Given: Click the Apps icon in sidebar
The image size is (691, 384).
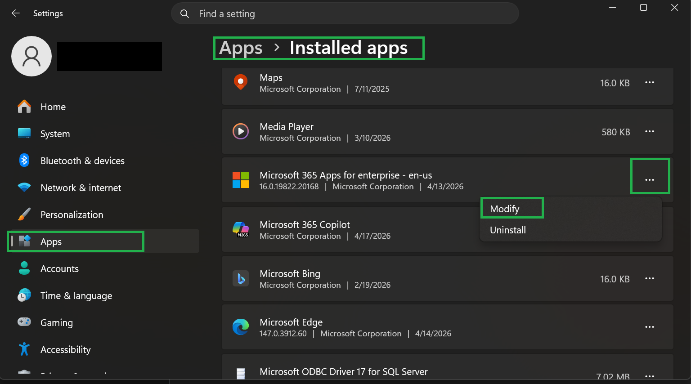Looking at the screenshot, I should 24,241.
